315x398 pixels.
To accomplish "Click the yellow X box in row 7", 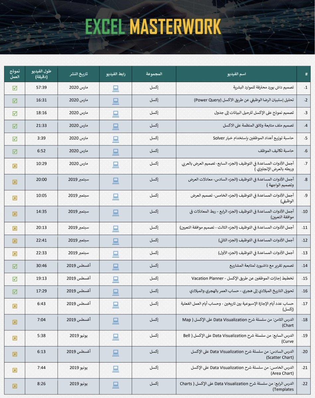I will (15, 166).
